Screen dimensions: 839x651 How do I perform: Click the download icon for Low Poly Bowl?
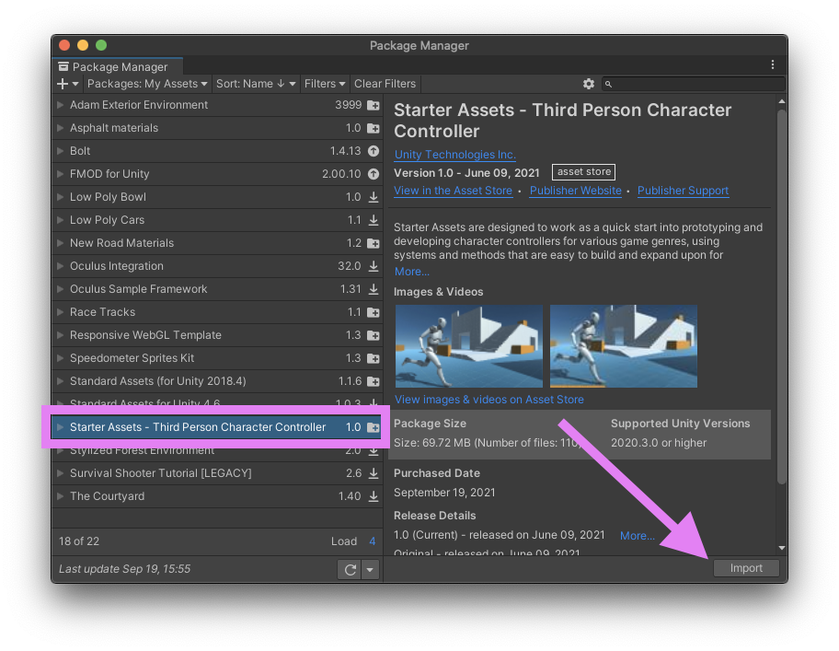coord(374,197)
